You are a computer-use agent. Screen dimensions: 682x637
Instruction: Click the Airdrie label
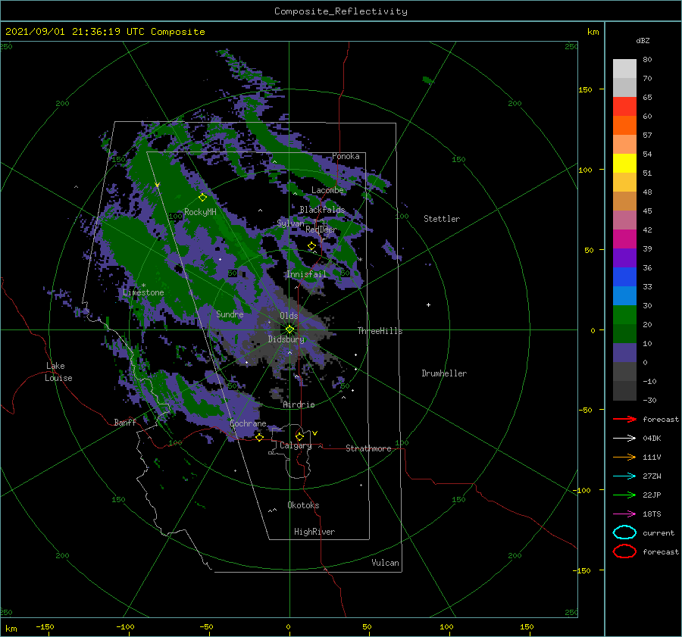point(299,404)
